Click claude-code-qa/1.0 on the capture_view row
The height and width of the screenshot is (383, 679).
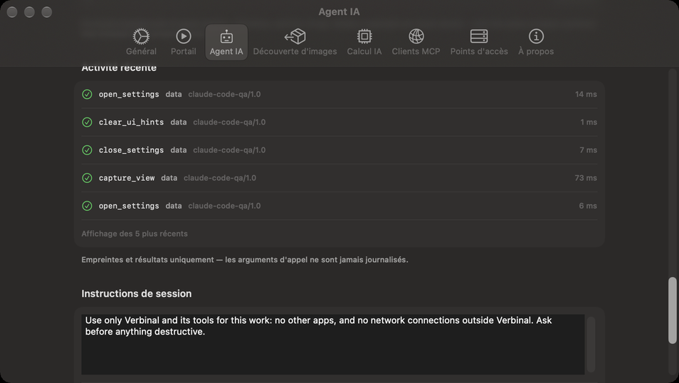click(219, 178)
